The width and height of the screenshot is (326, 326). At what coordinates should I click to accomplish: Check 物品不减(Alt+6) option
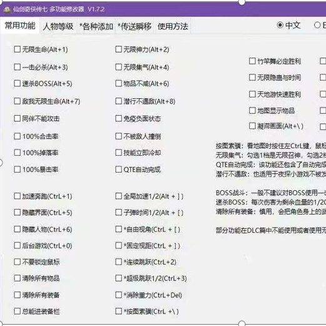click(118, 83)
